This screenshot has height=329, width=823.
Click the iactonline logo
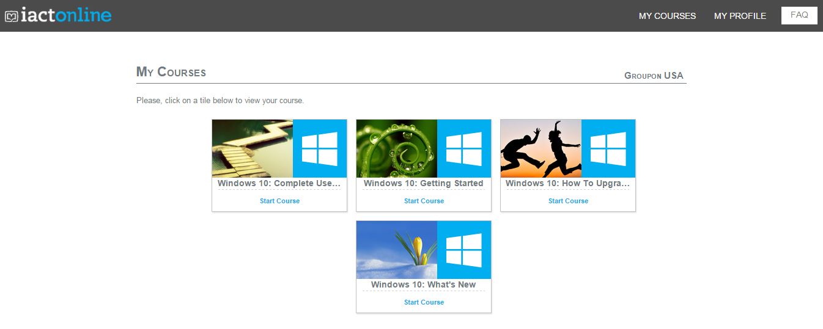tap(58, 15)
